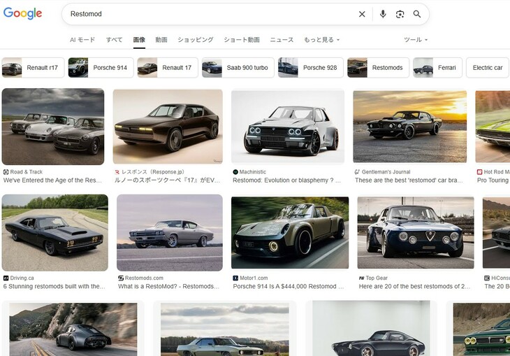
Task: Start voice search with microphone icon
Action: (x=383, y=14)
